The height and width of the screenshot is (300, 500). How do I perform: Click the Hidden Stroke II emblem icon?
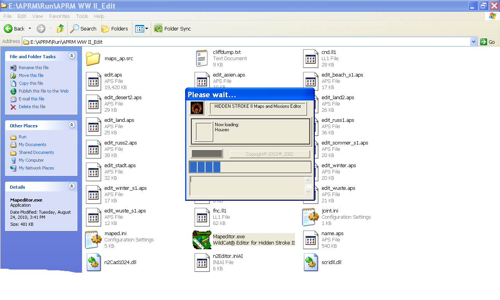(197, 108)
